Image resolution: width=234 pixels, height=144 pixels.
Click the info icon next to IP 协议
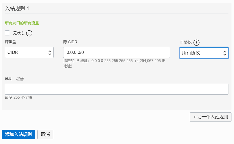pos(196,43)
